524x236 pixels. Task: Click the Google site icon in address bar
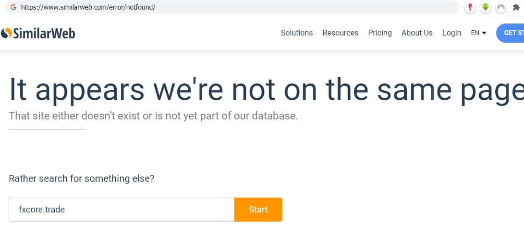pyautogui.click(x=13, y=7)
